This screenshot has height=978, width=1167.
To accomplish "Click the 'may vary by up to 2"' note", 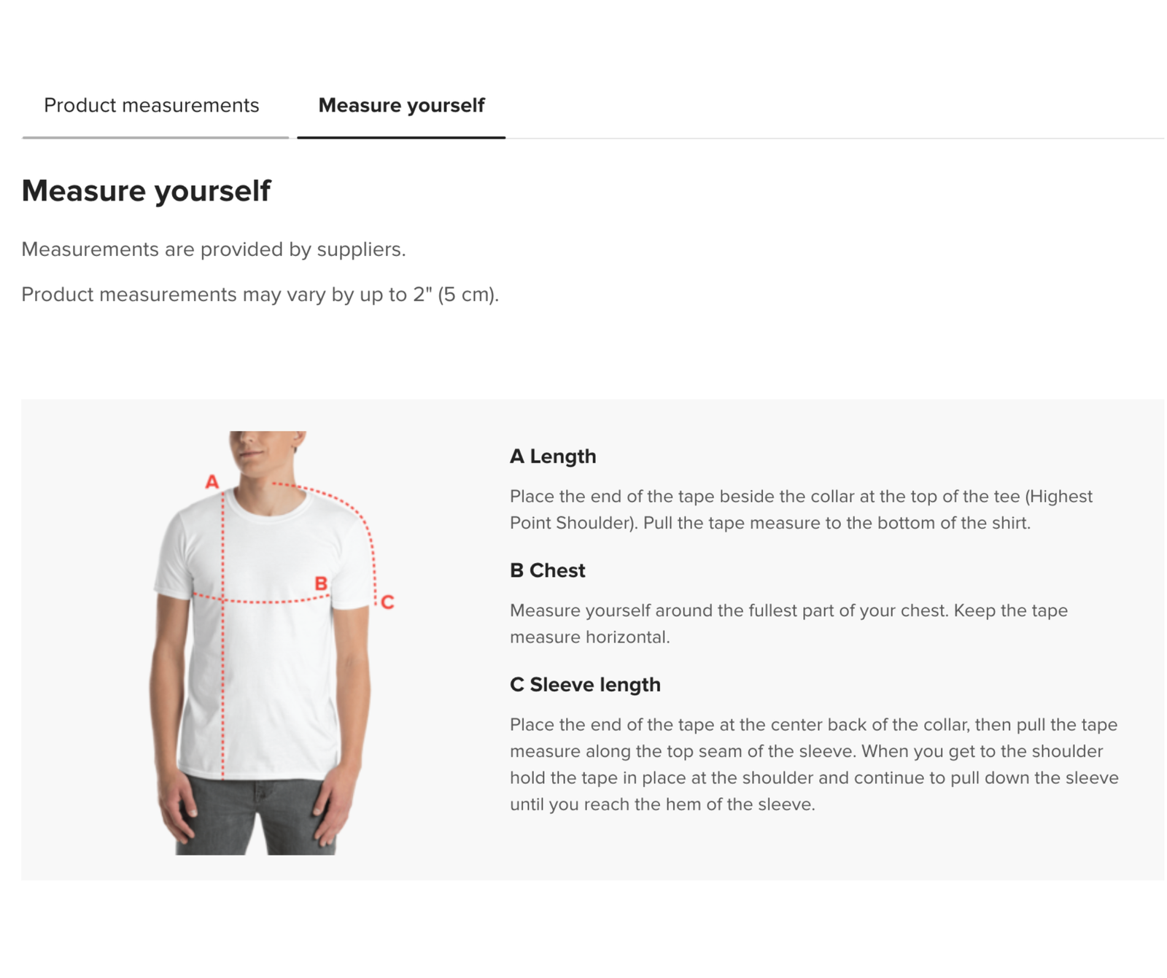I will [260, 295].
